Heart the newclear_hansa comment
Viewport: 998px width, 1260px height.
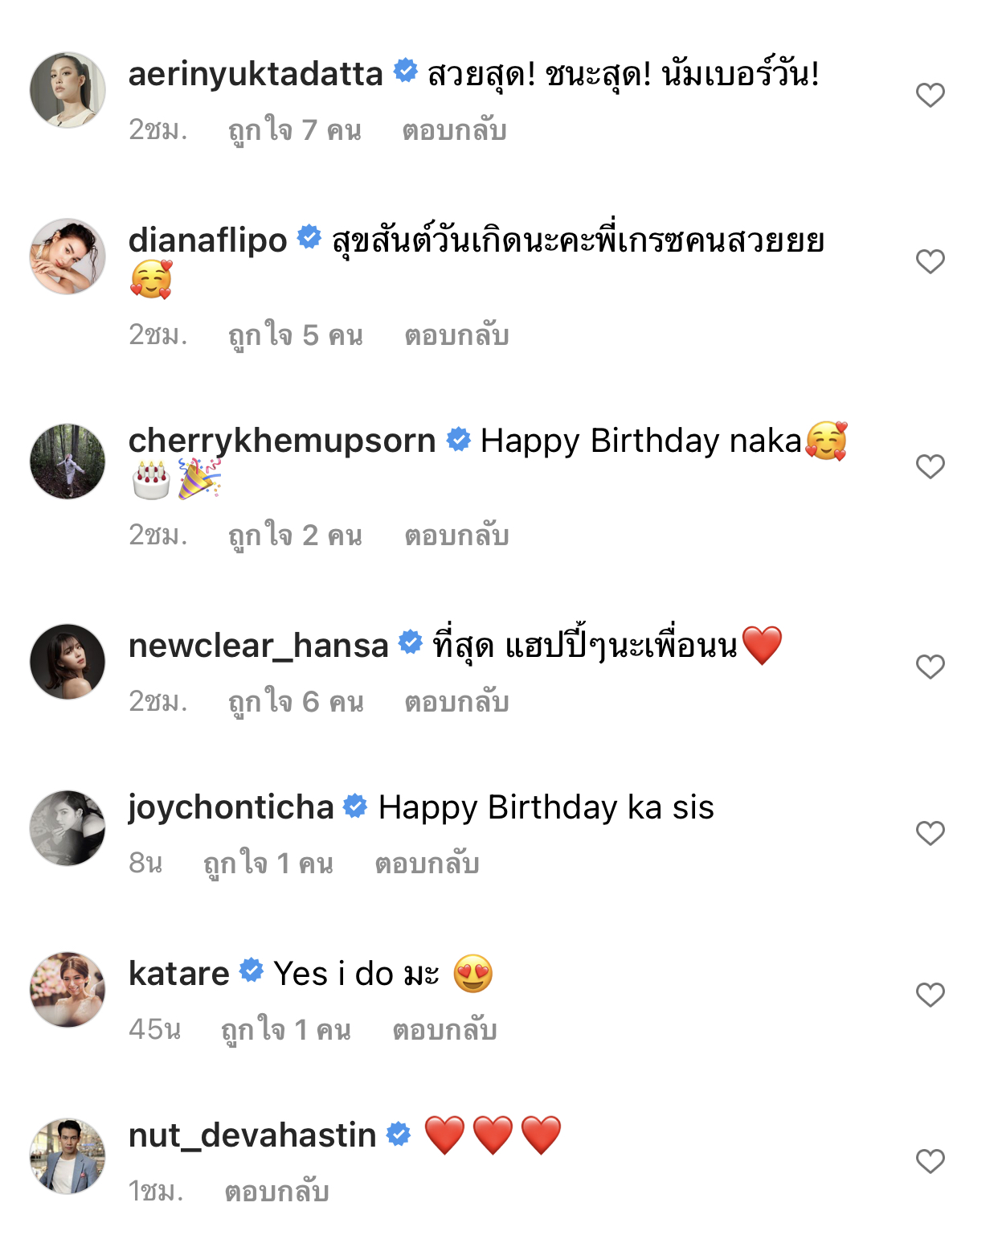930,667
